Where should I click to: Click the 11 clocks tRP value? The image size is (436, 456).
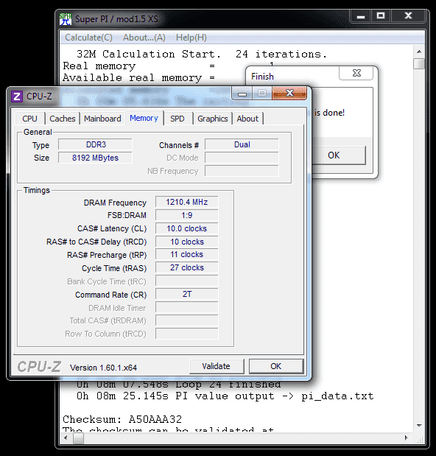pyautogui.click(x=187, y=254)
